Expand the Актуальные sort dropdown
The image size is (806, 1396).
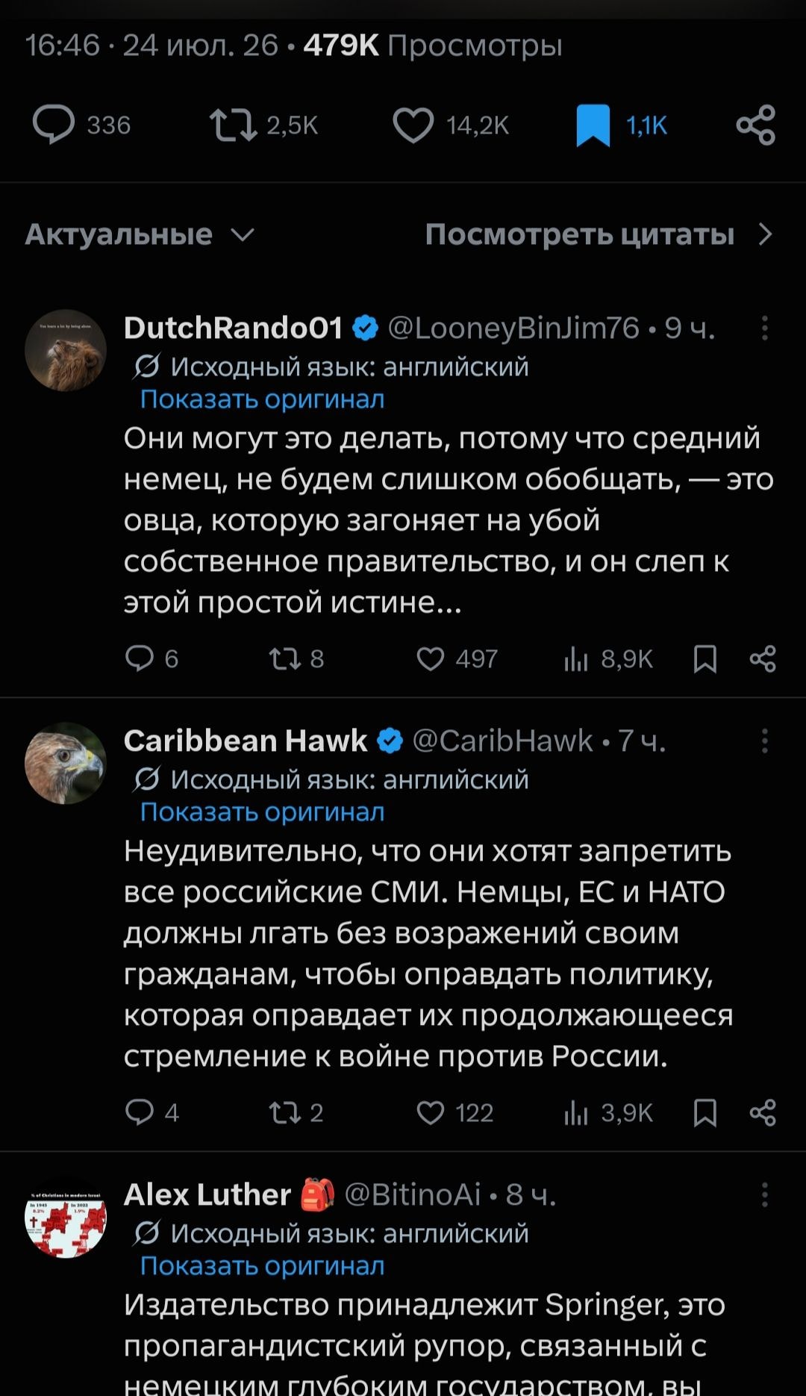click(x=140, y=234)
